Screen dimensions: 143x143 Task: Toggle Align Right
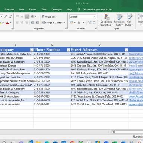click(26, 23)
